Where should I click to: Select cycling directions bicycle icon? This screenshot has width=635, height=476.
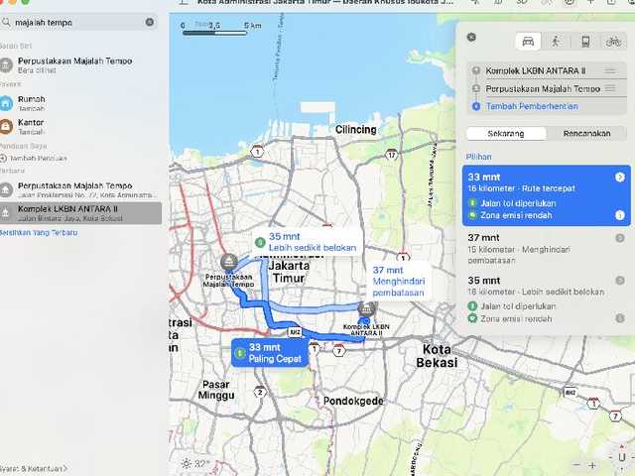613,41
